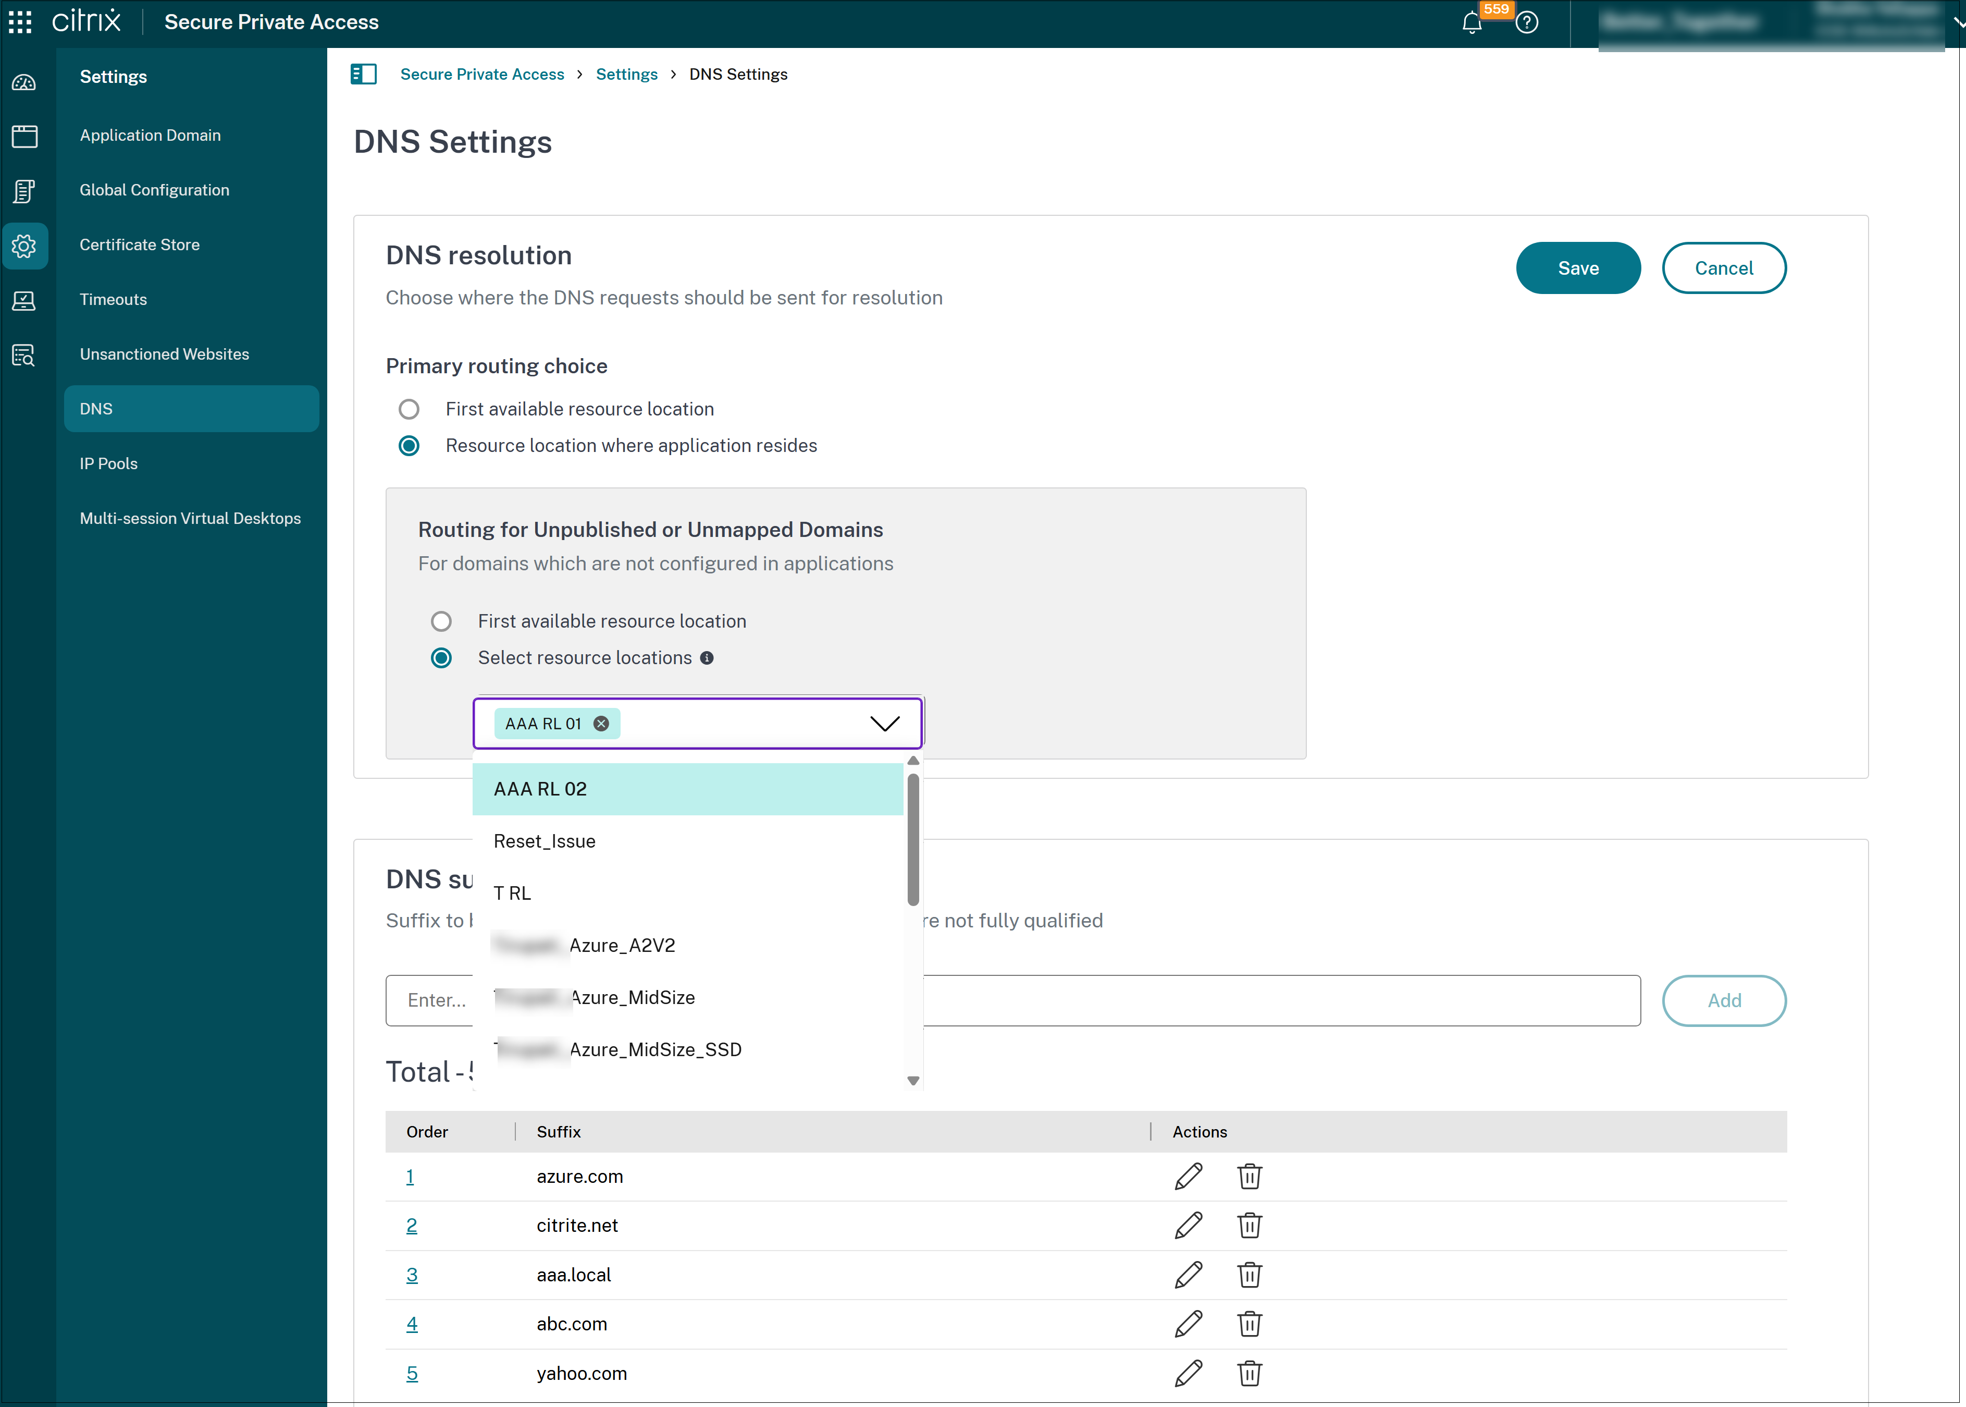Image resolution: width=1966 pixels, height=1407 pixels.
Task: Click the dropdown scroll down arrow
Action: 913,1080
